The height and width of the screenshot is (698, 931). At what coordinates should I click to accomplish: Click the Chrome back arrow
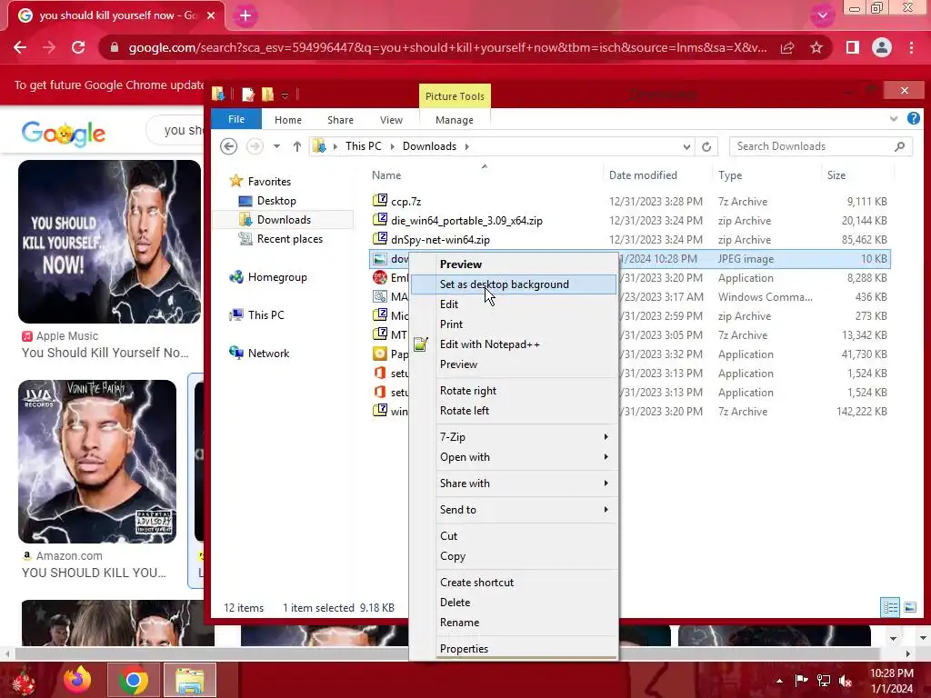click(20, 47)
